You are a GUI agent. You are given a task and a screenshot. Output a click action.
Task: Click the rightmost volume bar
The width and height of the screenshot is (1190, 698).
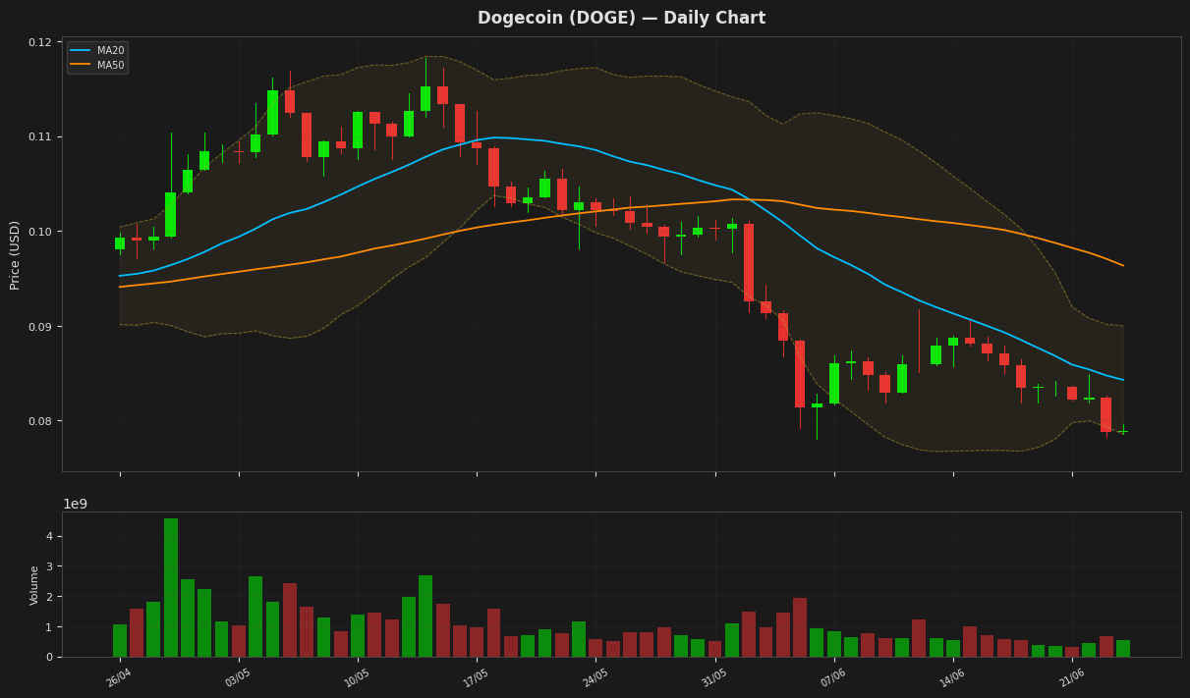(1123, 648)
